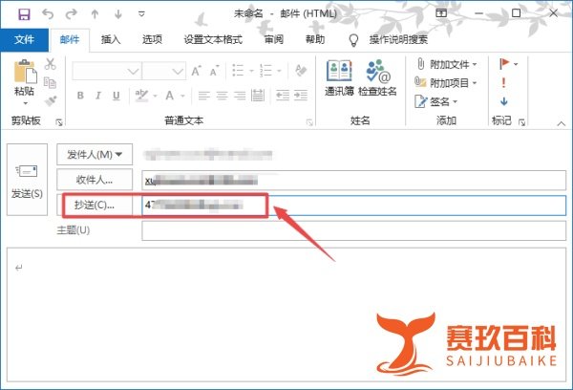Screen dimensions: 573x390
Task: Apply a bulleted list
Action: (x=238, y=70)
